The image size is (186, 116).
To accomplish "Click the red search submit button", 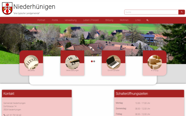I will (182, 12).
